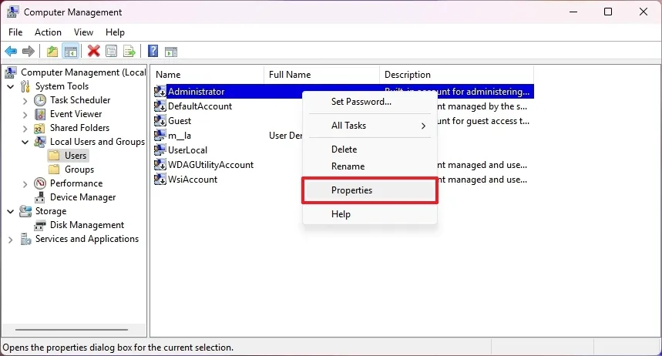Collapse the Local Users and Groups node
This screenshot has height=356, width=662.
[25, 142]
